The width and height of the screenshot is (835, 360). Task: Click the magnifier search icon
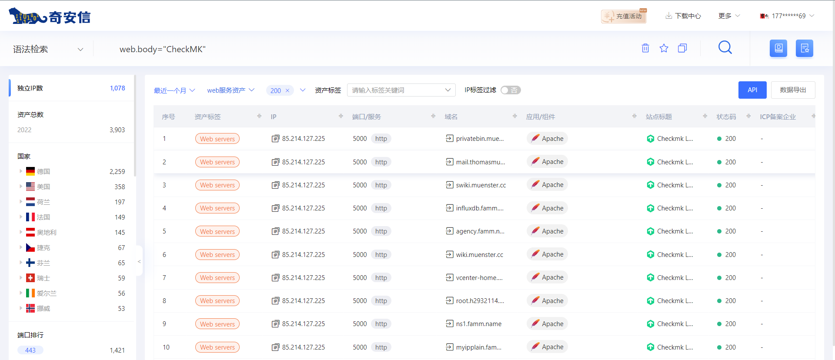click(725, 47)
